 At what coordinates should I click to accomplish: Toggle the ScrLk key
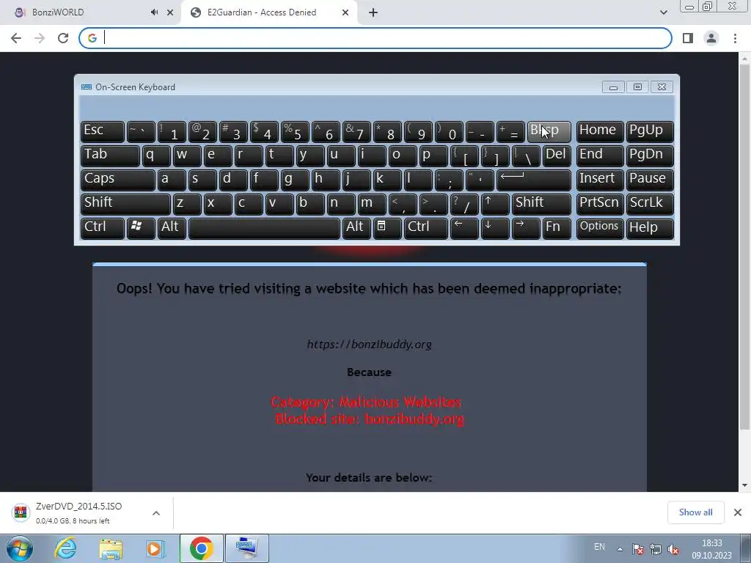pyautogui.click(x=650, y=204)
